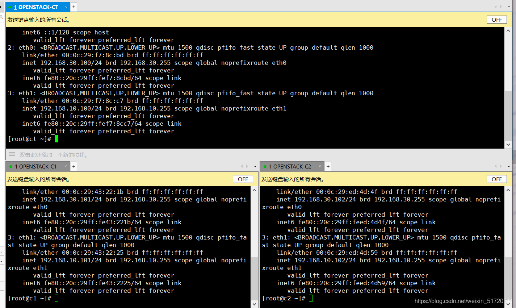This screenshot has width=516, height=308.
Task: Click MAC address 00:0c:29:f7:8c:c7 in CT
Action: 93,101
